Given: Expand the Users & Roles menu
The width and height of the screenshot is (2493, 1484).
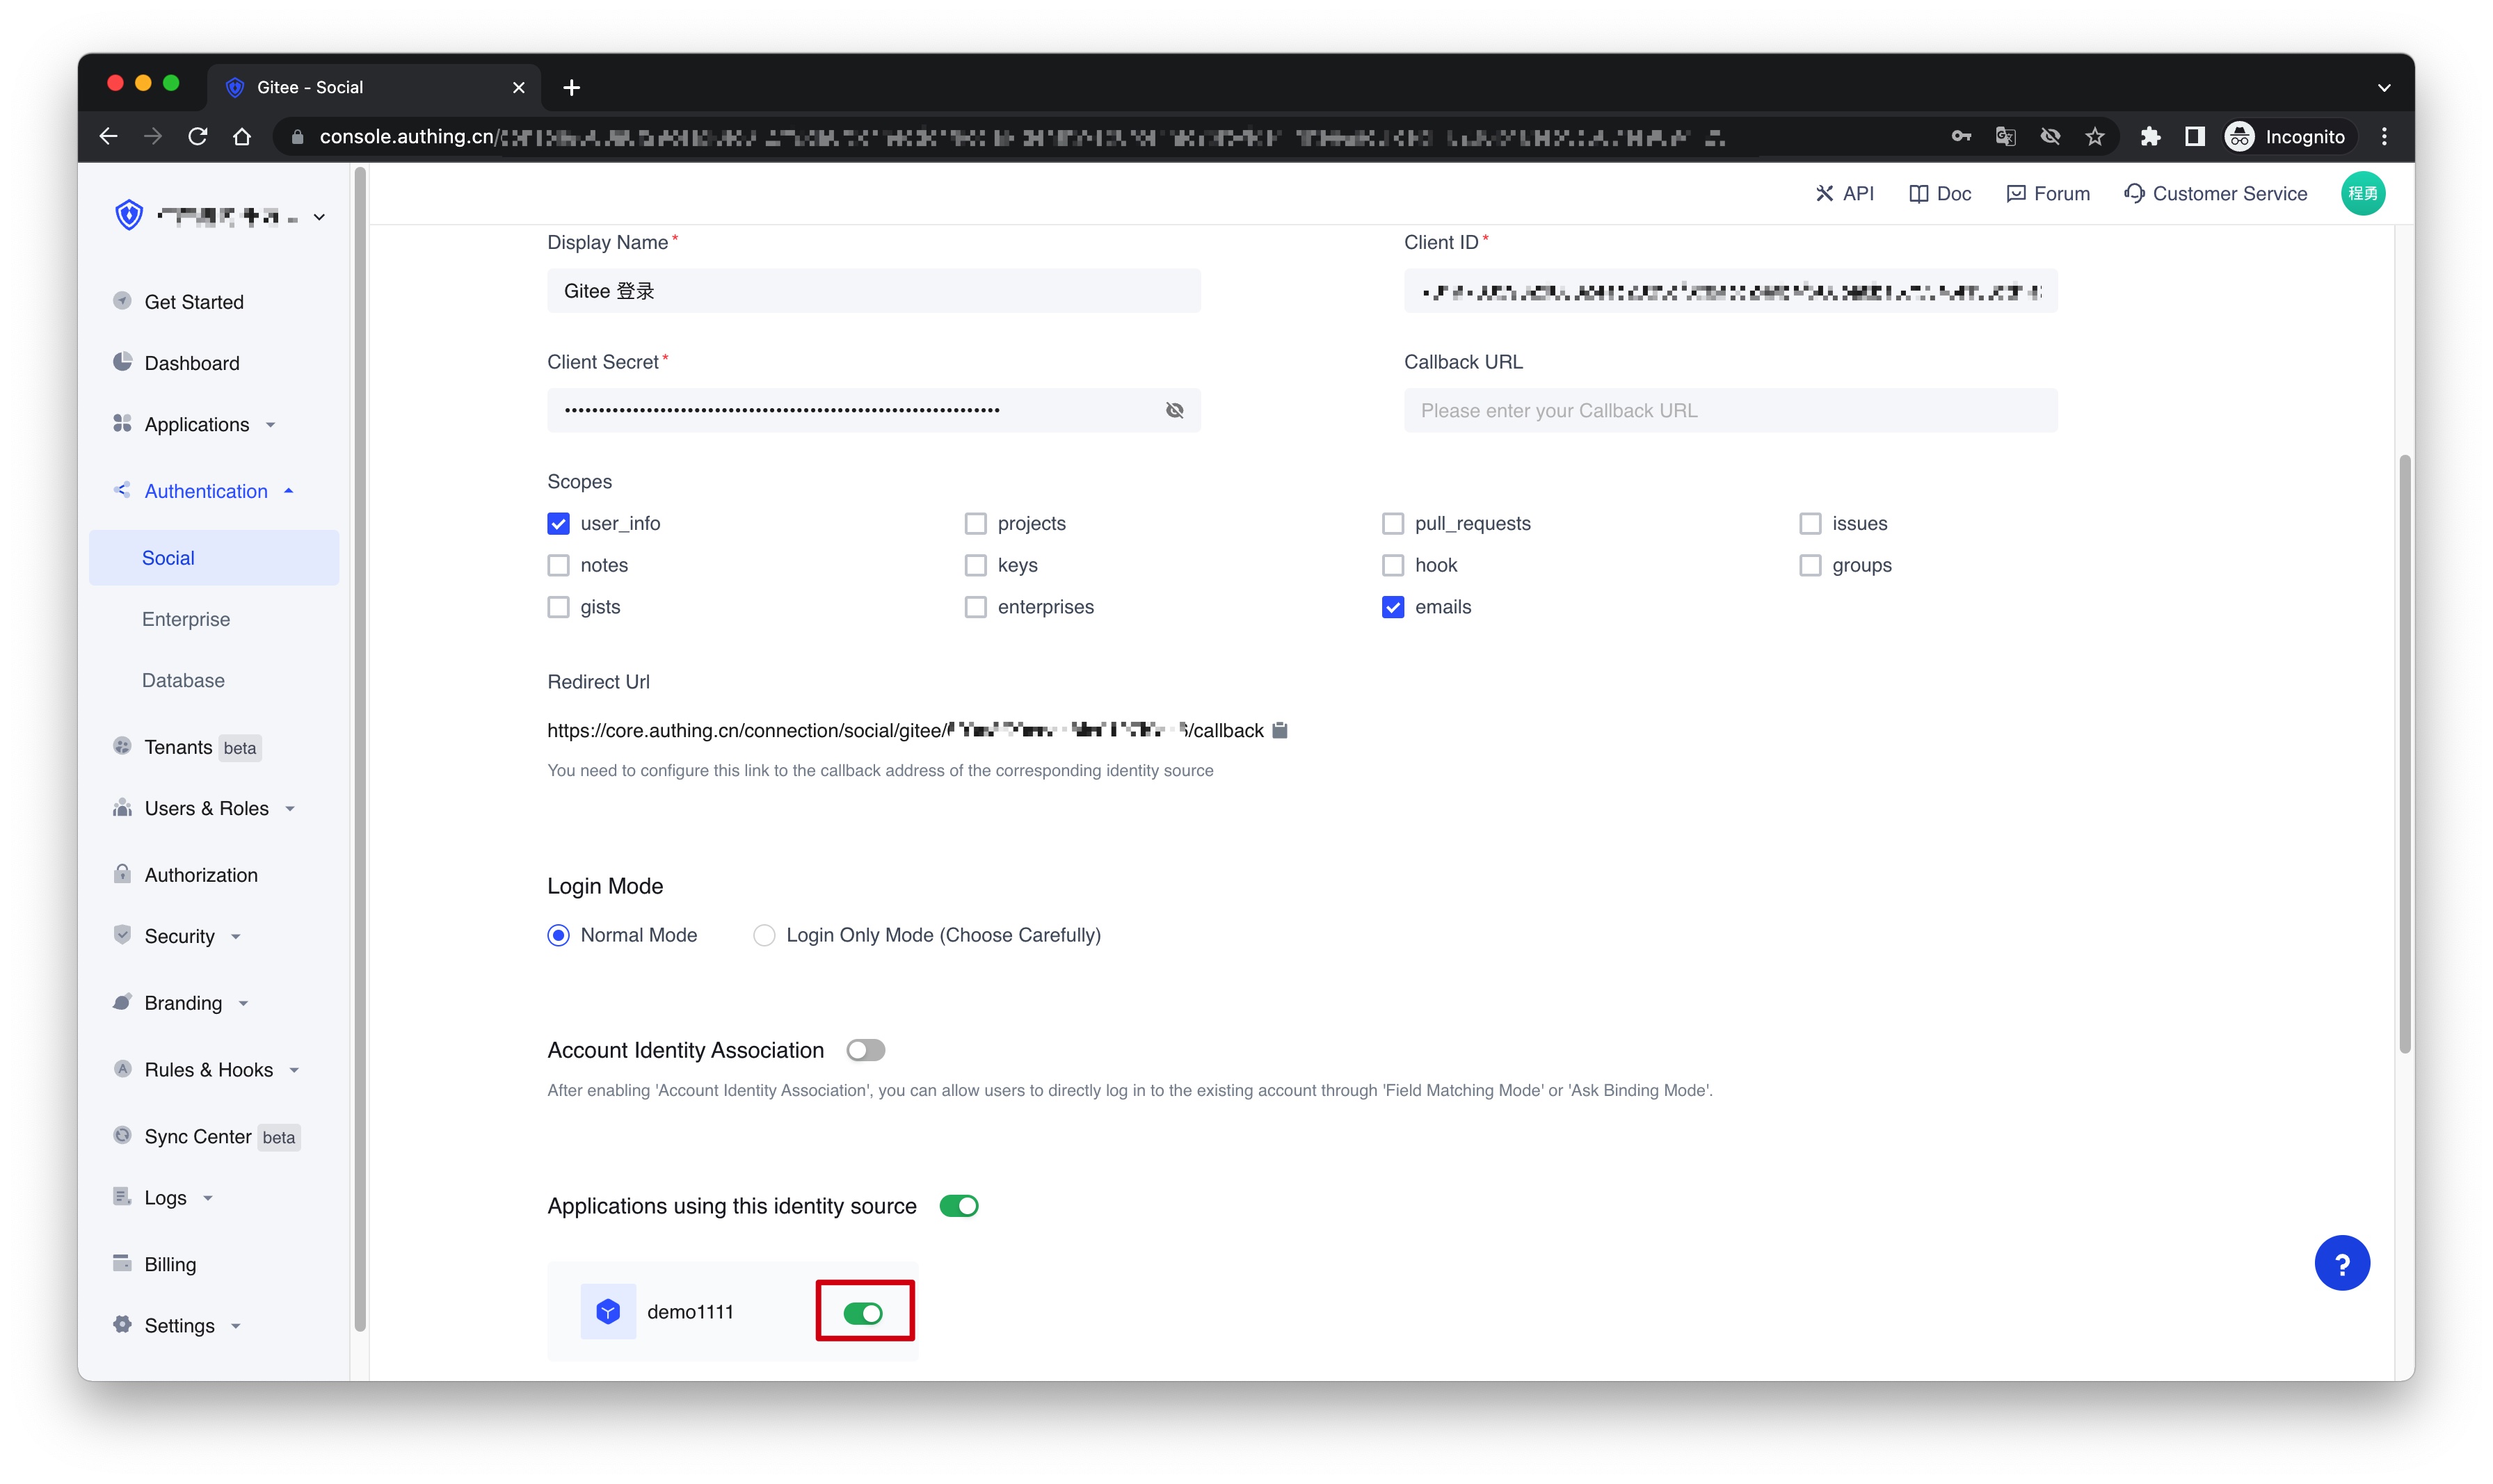Looking at the screenshot, I should [x=207, y=808].
